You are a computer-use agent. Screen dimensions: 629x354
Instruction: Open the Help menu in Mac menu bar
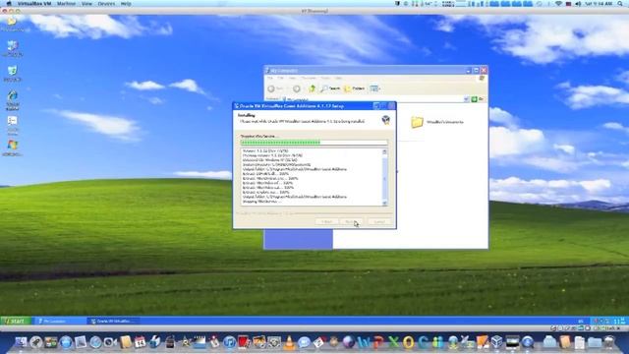(x=126, y=4)
